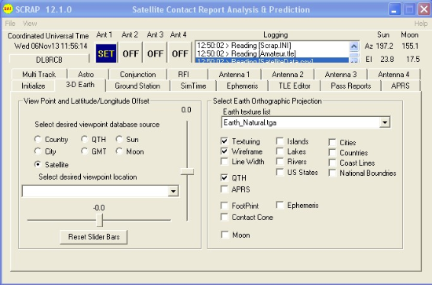
Task: Uncheck the Wireframe checkbox
Action: (x=225, y=152)
